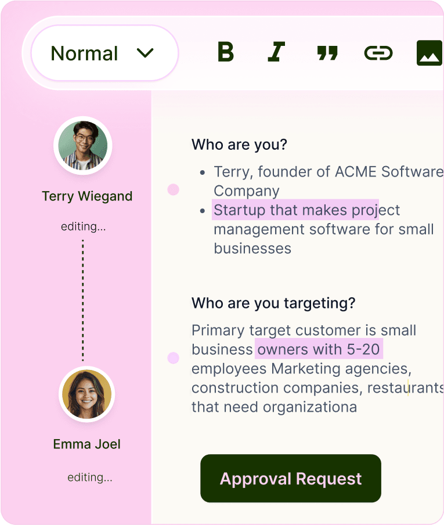Click the 'Who are you?' heading
This screenshot has width=444, height=525.
(x=239, y=145)
